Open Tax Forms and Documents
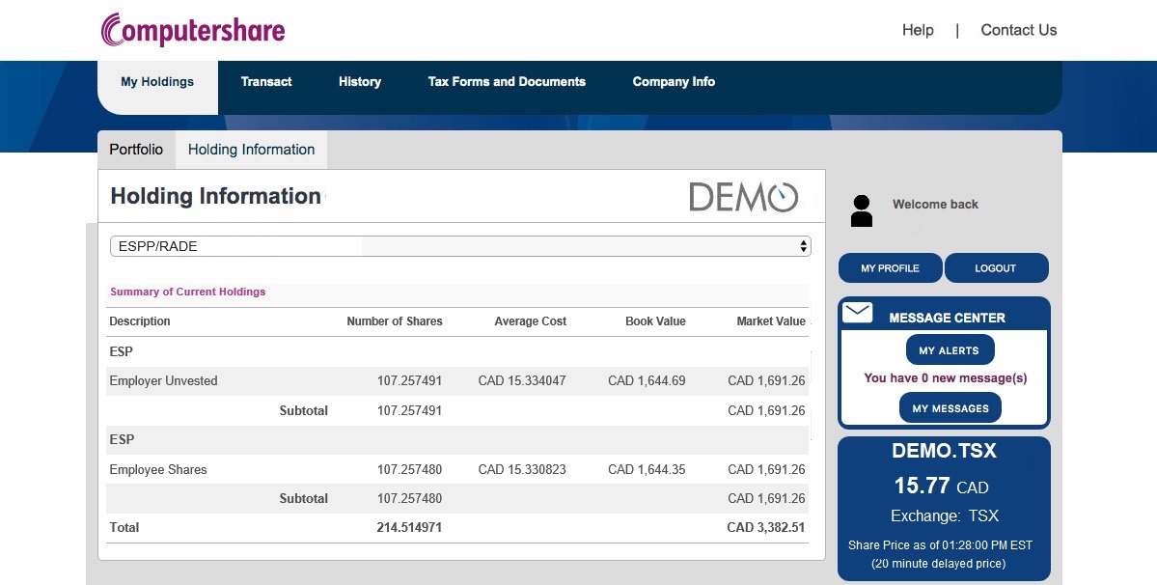Screen dimensions: 1157x585 click(507, 82)
